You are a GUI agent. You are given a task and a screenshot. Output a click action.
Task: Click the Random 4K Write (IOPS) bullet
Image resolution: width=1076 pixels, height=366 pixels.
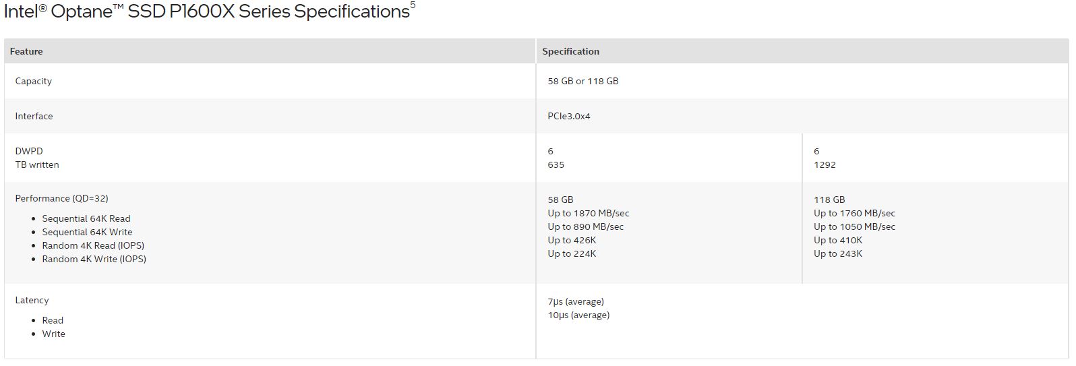pyautogui.click(x=94, y=259)
